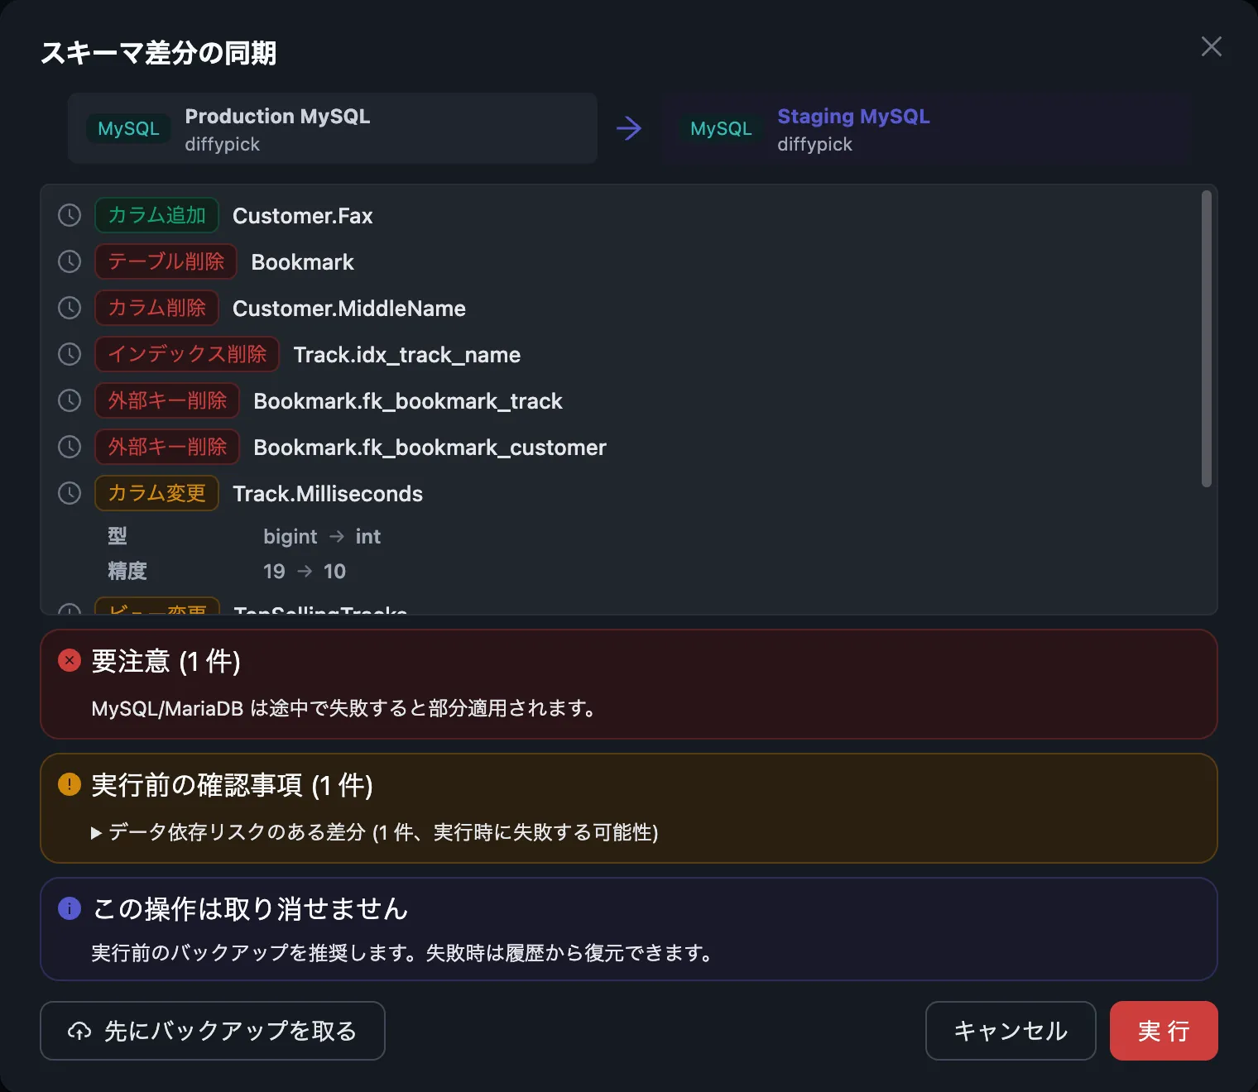Select the Customer.Fax text
This screenshot has width=1258, height=1092.
[x=303, y=216]
